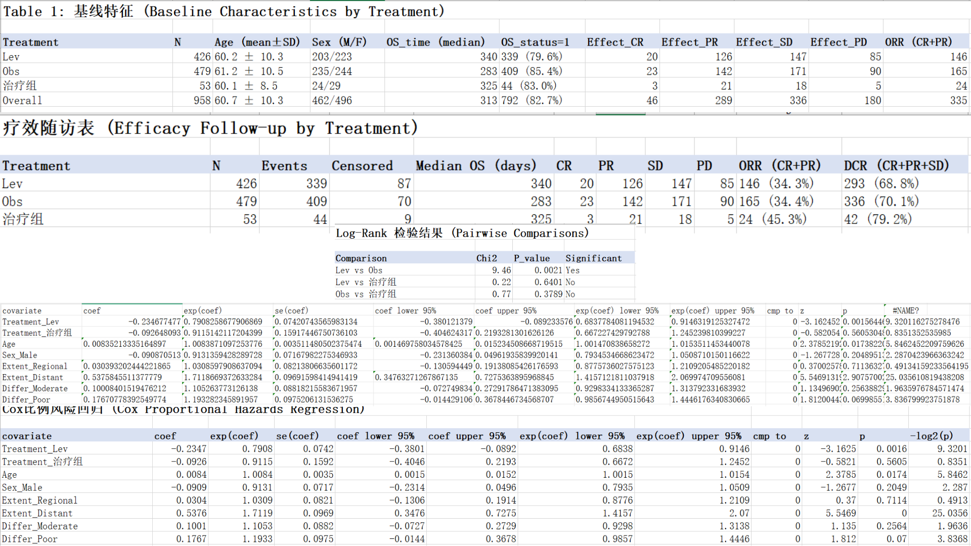Screen dimensions: 971x546
Task: Click the p-value cell 0.6401
Action: point(548,282)
